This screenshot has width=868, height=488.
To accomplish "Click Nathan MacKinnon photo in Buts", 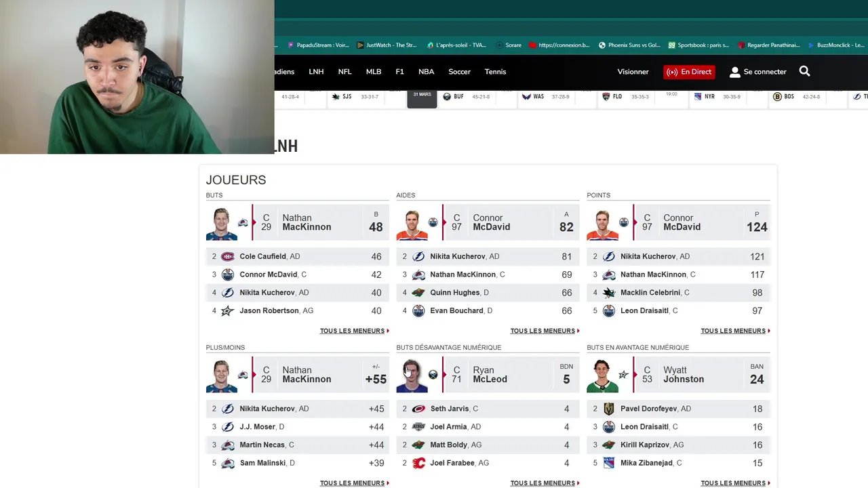I will pyautogui.click(x=222, y=224).
